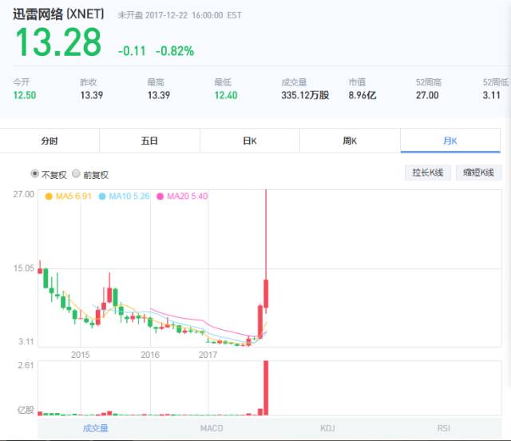The height and width of the screenshot is (441, 511).
Task: Click the MA20 5.40 legend text
Action: coord(187,196)
